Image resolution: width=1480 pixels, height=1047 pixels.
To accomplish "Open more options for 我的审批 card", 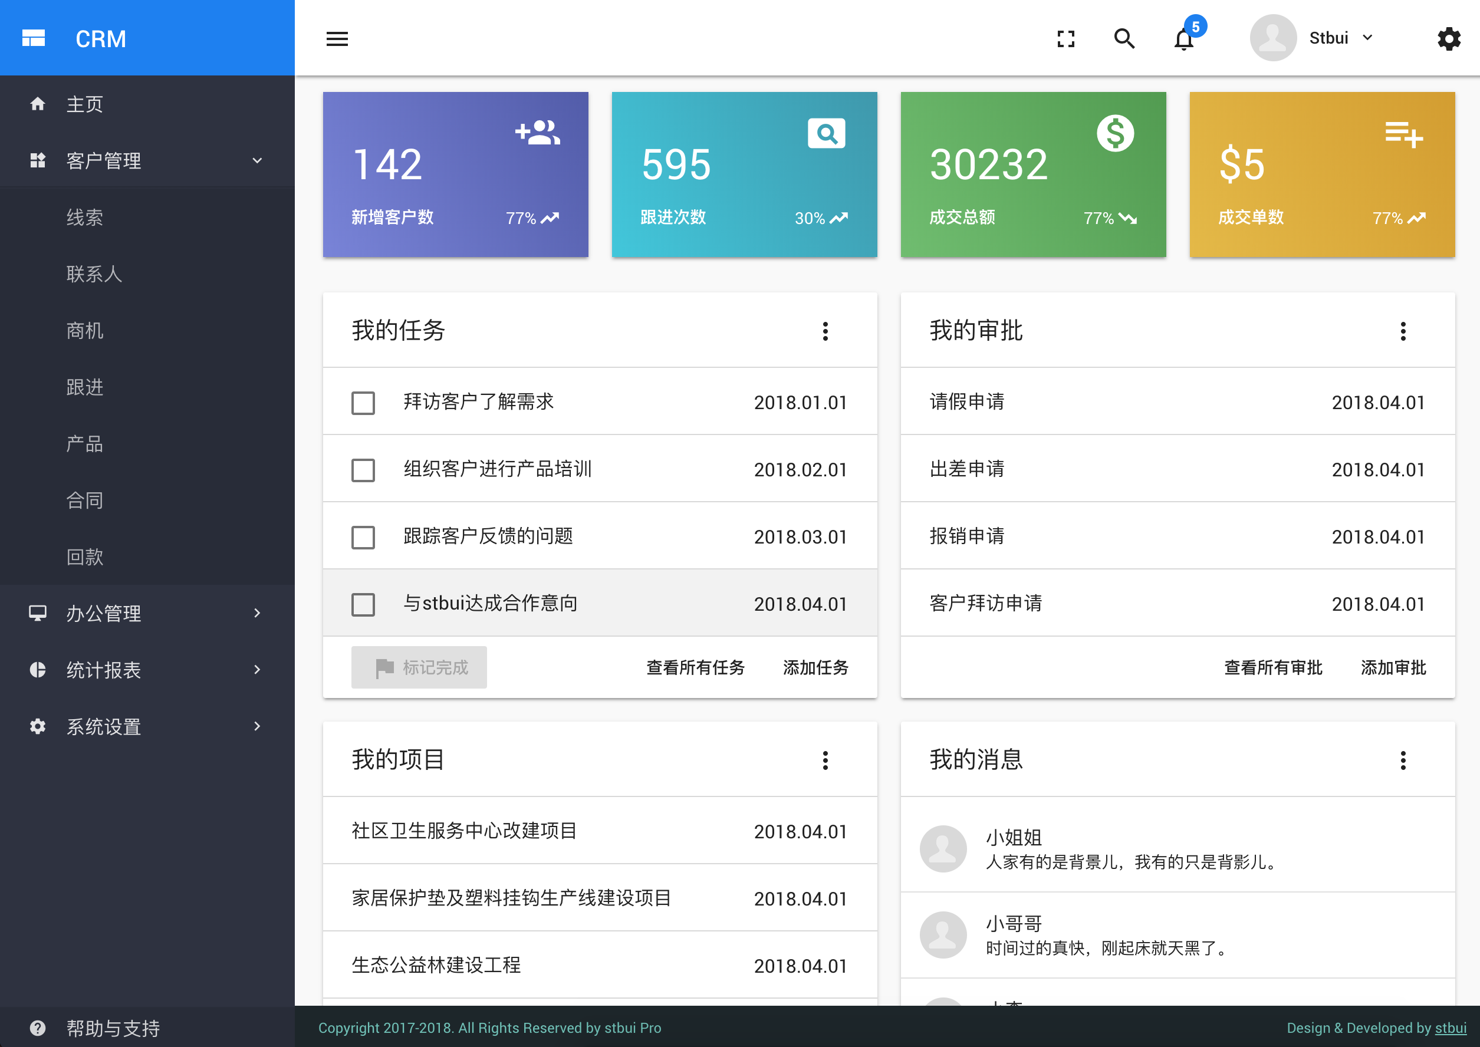I will 1403,331.
